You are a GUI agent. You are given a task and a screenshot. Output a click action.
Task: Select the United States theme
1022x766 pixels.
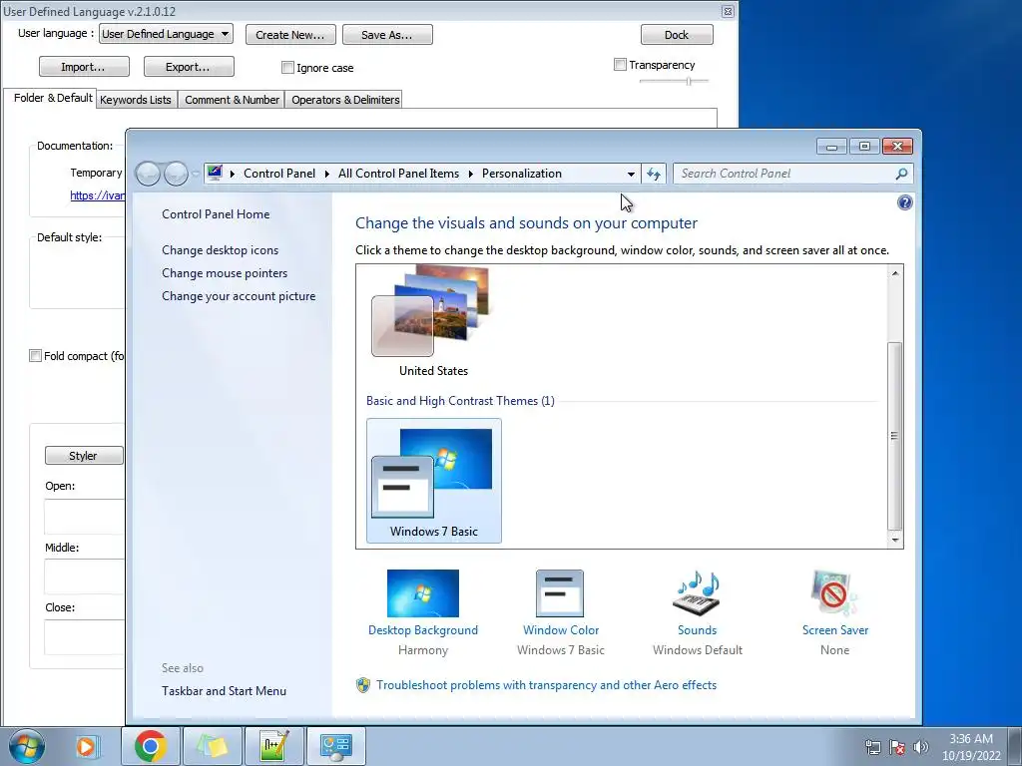[x=433, y=322]
